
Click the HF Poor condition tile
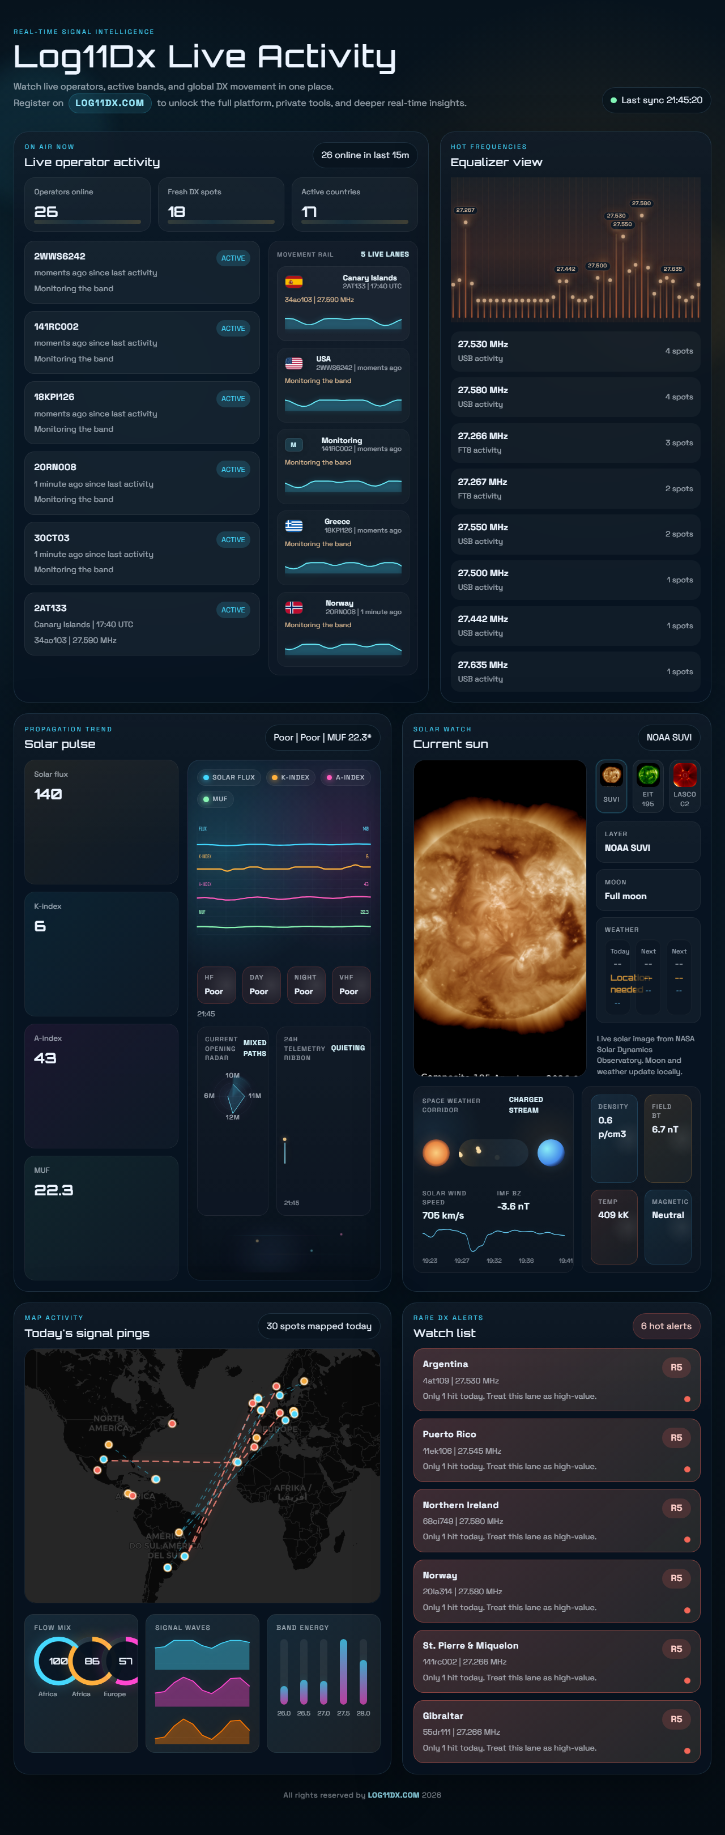pos(216,985)
